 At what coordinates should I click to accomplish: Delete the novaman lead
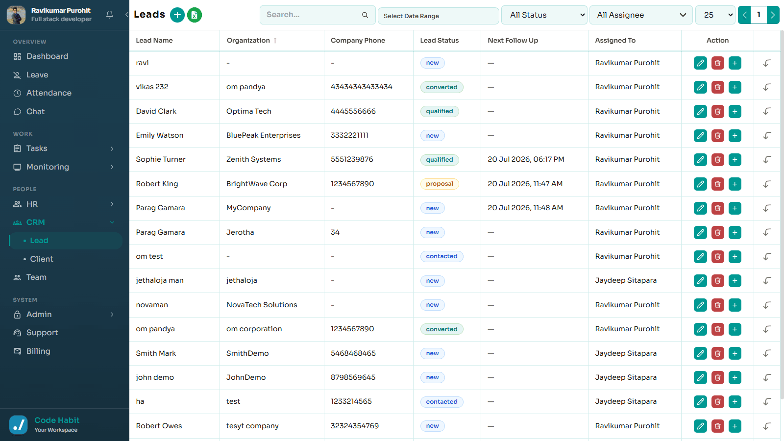point(718,305)
